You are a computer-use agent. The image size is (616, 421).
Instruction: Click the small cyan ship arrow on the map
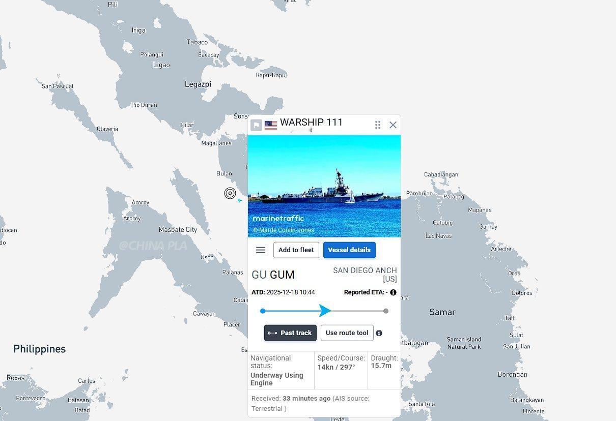pyautogui.click(x=239, y=201)
